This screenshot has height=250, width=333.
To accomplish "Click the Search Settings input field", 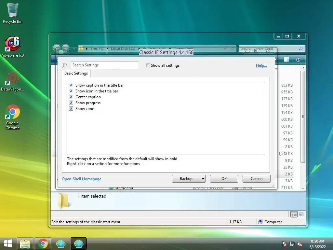I will point(104,65).
